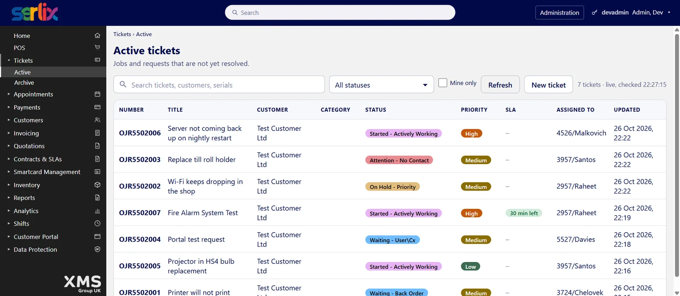The image size is (680, 296).
Task: Follow the Tickets breadcrumb link
Action: pos(122,34)
